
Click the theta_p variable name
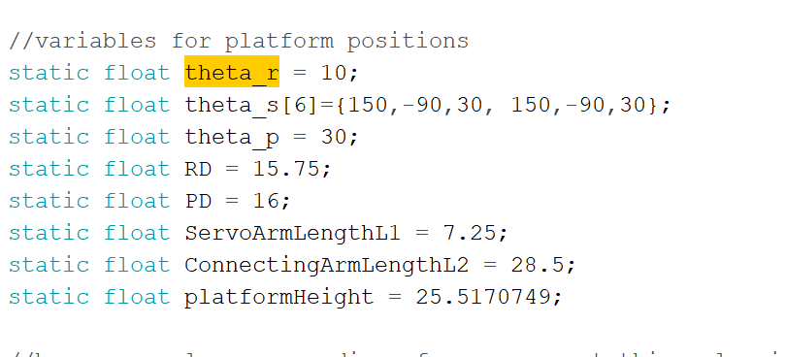232,137
